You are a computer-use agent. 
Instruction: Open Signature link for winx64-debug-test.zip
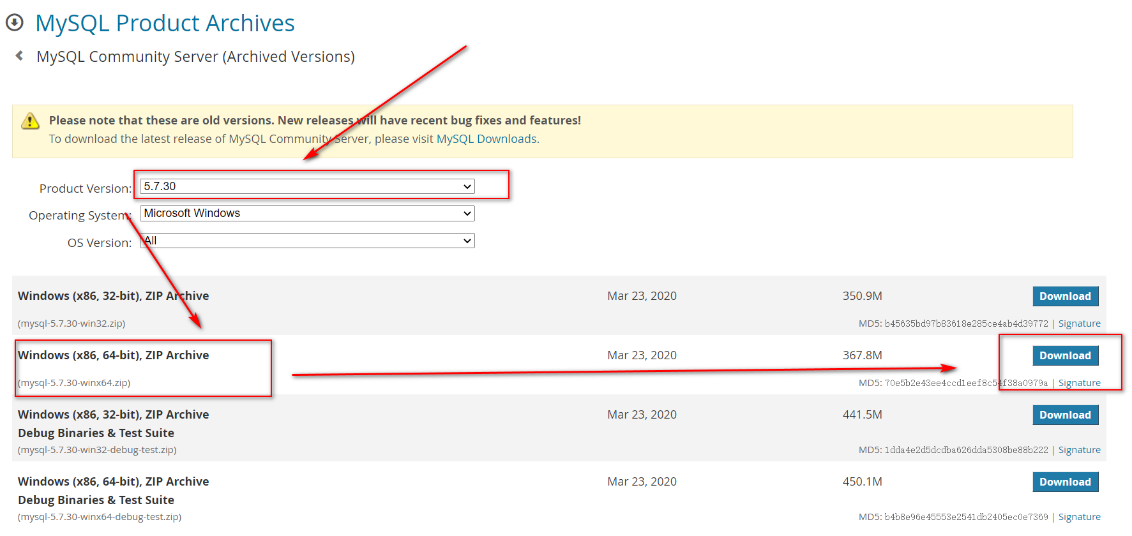tap(1080, 517)
